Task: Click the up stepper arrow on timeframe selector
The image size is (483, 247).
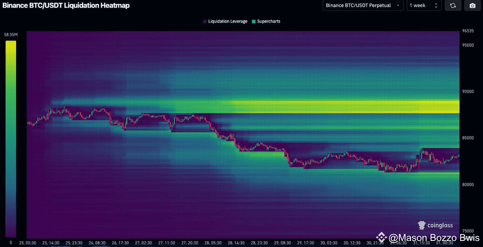Action: click(x=437, y=4)
